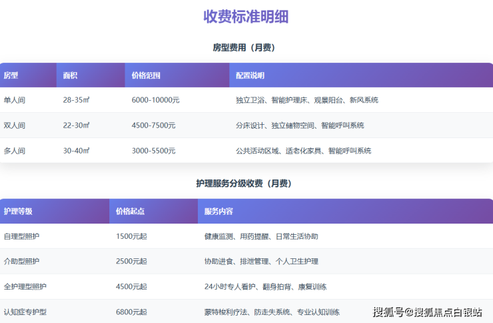Click the 6000-10000元 price cell
Image resolution: width=493 pixels, height=323 pixels.
(155, 100)
